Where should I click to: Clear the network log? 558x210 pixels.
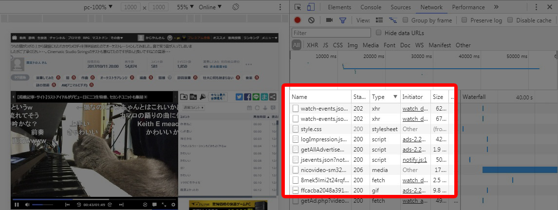pyautogui.click(x=311, y=20)
